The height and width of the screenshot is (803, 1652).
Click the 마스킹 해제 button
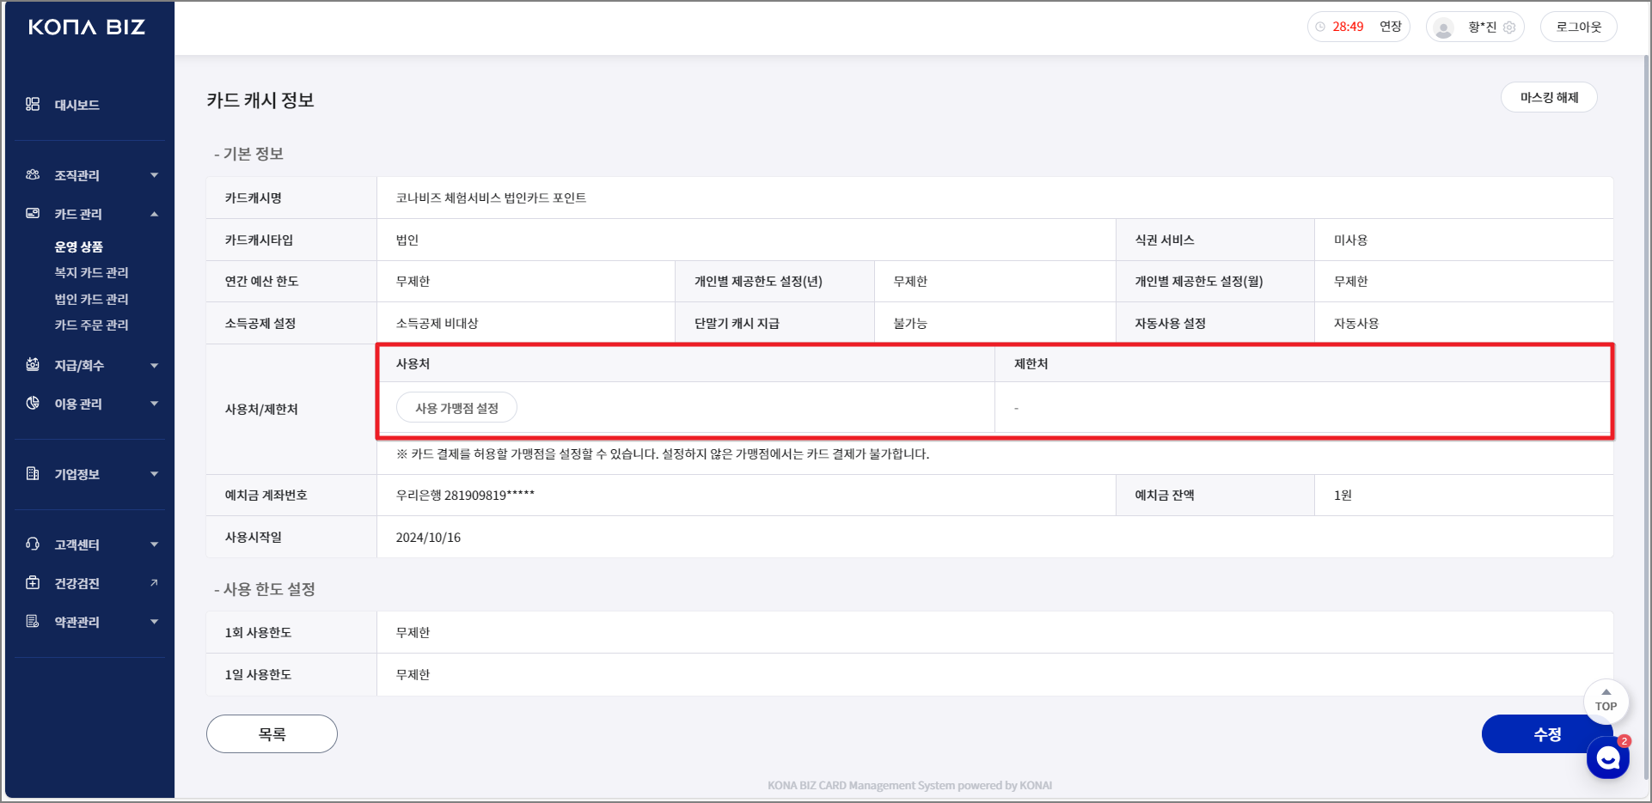point(1548,98)
